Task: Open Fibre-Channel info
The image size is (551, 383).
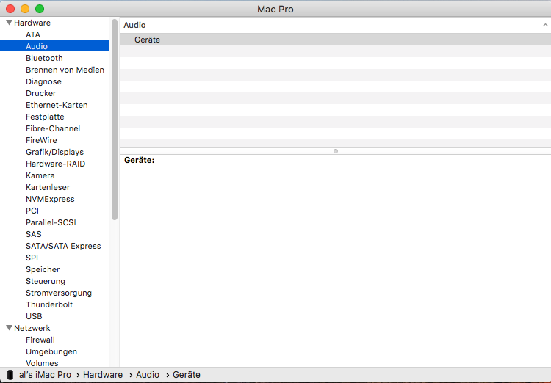Action: click(x=53, y=128)
